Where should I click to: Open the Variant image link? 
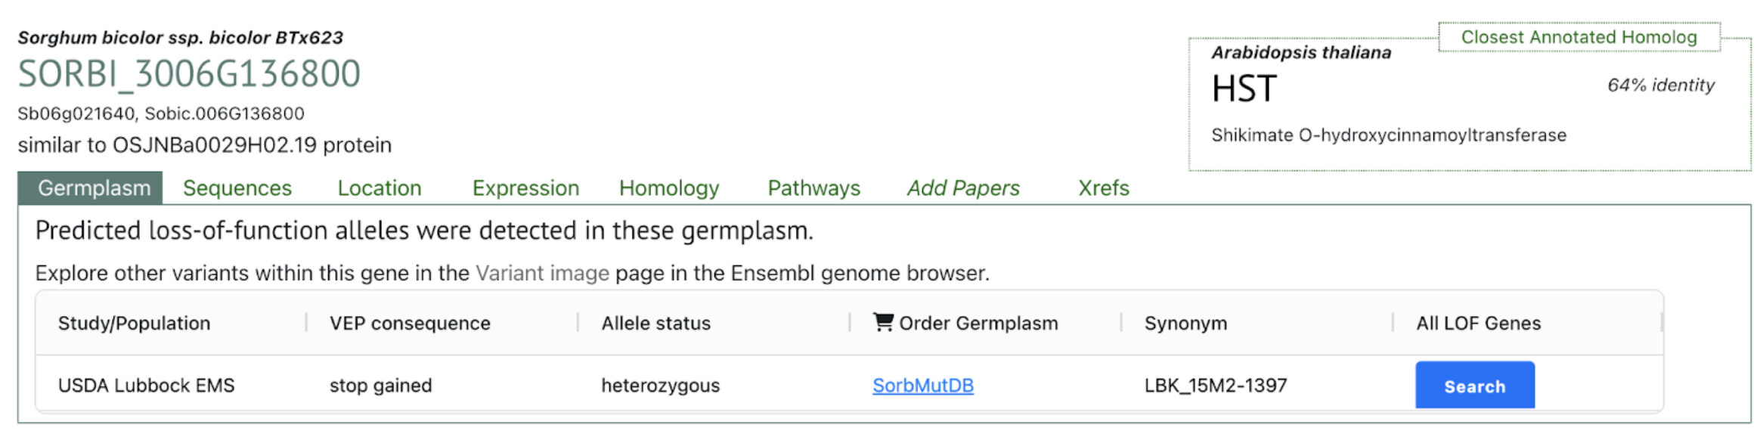coord(541,273)
